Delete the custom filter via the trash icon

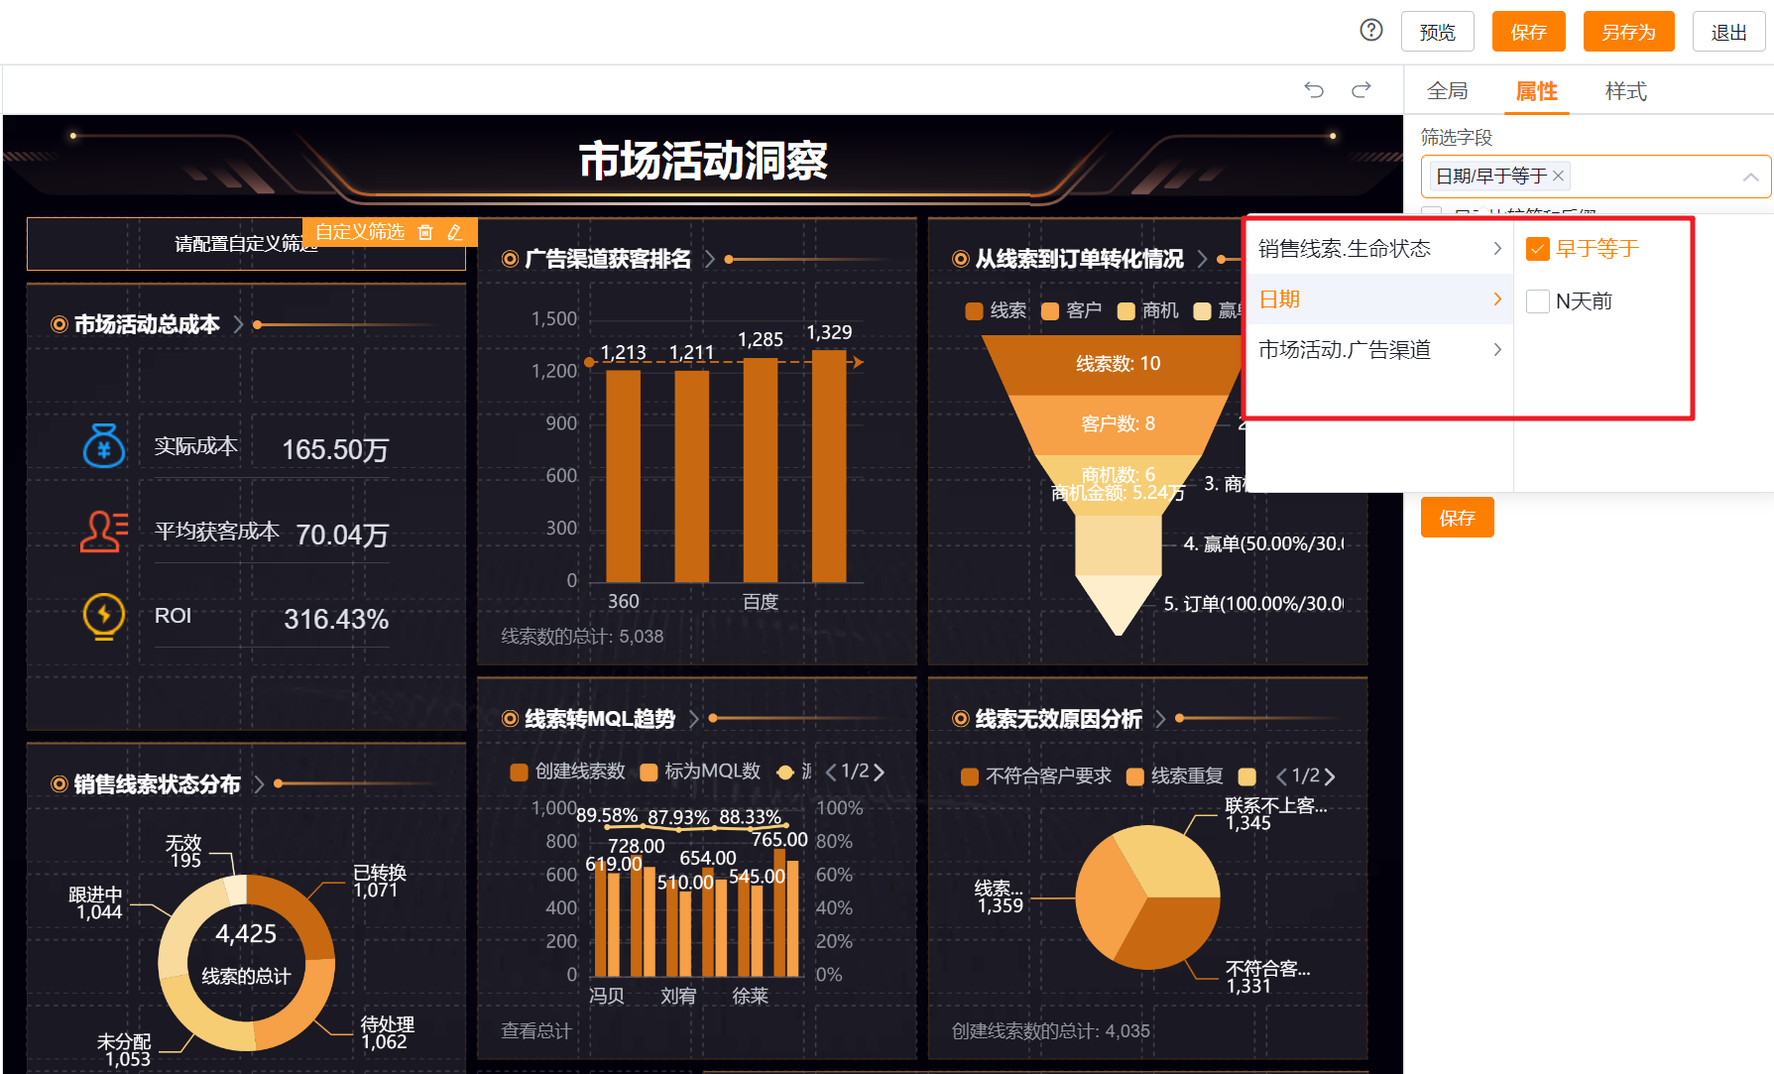(425, 232)
